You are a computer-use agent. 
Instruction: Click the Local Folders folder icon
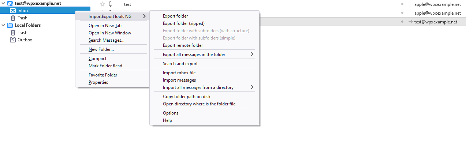click(x=10, y=25)
